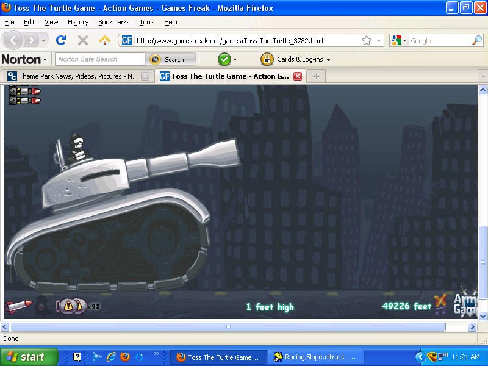The width and height of the screenshot is (488, 366).
Task: Show hidden system tray icons
Action: (x=420, y=357)
